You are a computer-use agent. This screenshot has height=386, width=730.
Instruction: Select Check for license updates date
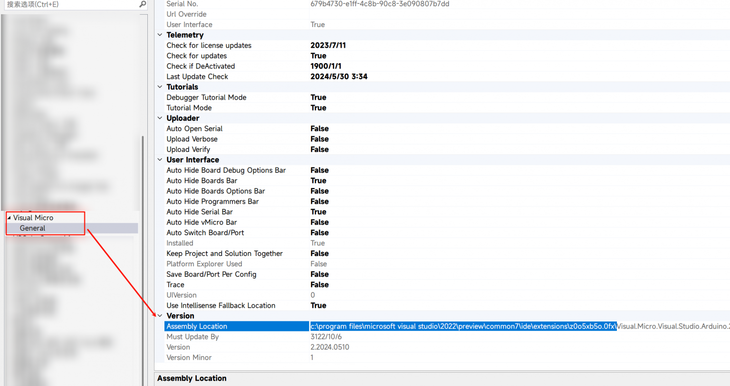[x=328, y=46]
